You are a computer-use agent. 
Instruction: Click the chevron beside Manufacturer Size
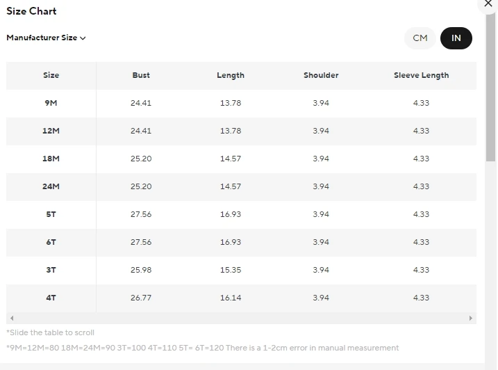[x=83, y=38]
